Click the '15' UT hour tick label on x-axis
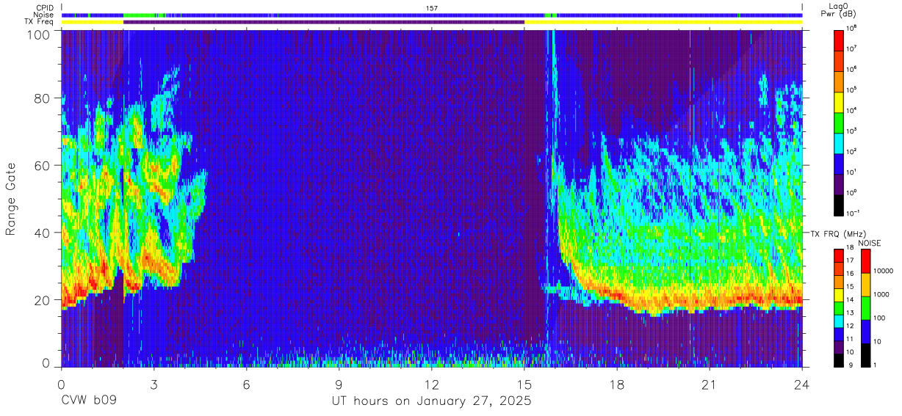The height and width of the screenshot is (416, 902). coord(524,384)
